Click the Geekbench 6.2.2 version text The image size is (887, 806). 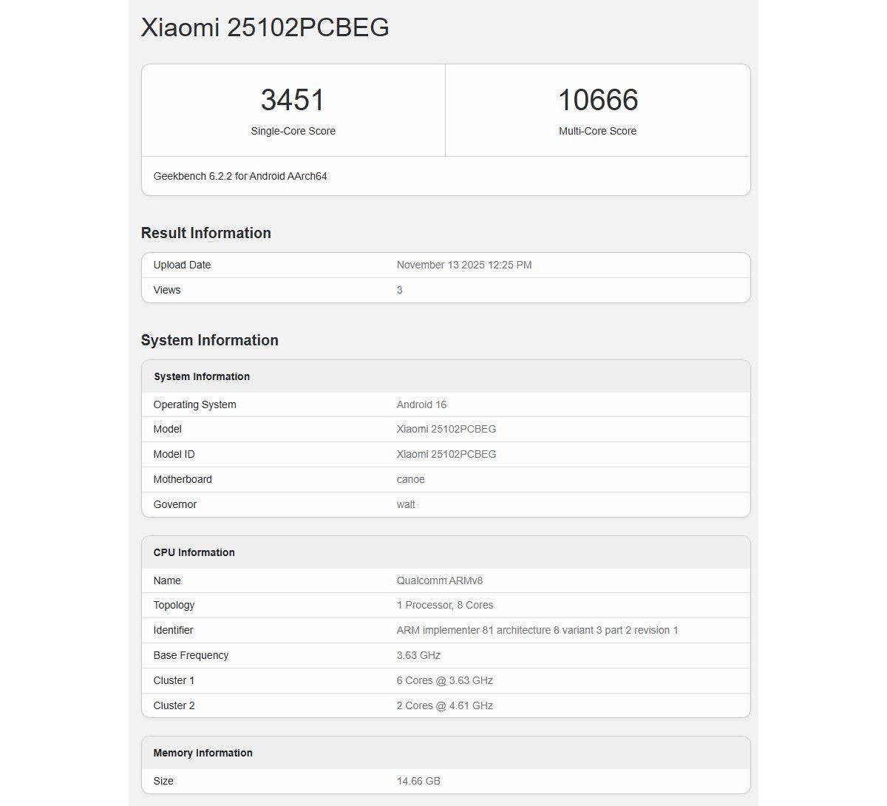[x=239, y=176]
